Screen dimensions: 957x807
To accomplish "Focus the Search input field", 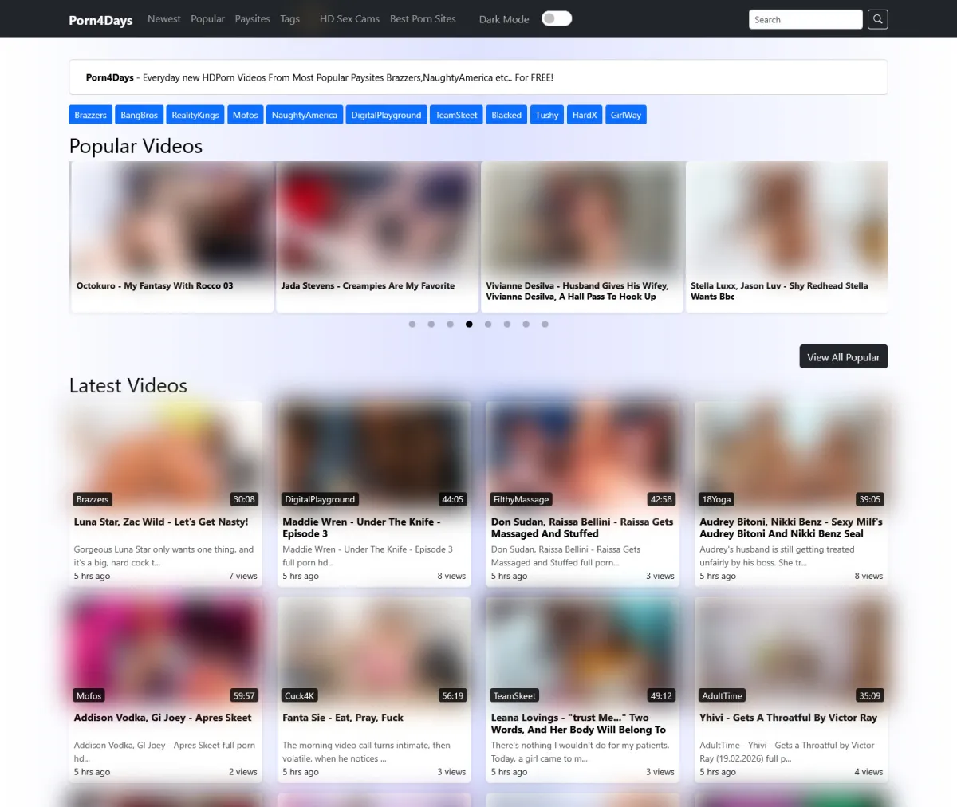I will click(x=805, y=19).
